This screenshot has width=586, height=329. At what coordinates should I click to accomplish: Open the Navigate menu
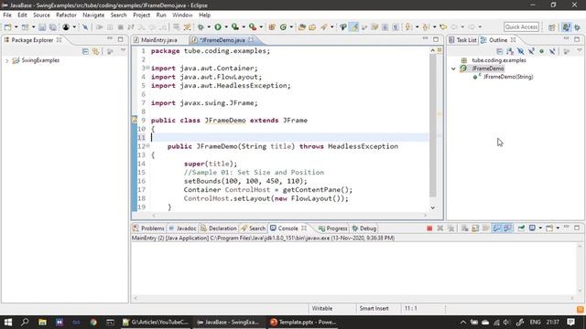pyautogui.click(x=93, y=15)
